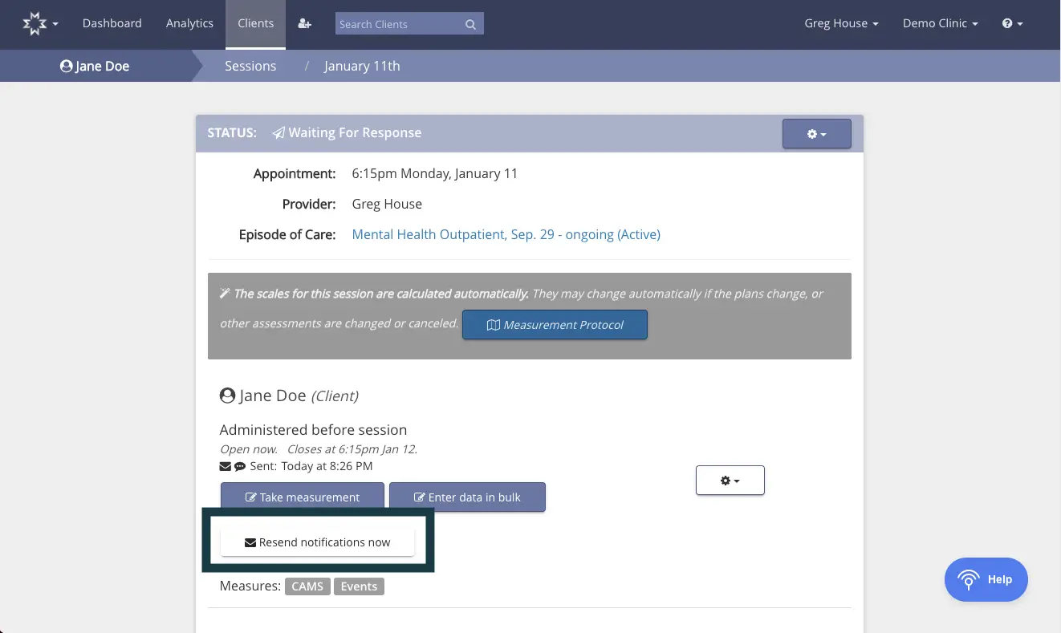This screenshot has height=633, width=1061.
Task: Switch to the Analytics tab
Action: click(x=189, y=24)
